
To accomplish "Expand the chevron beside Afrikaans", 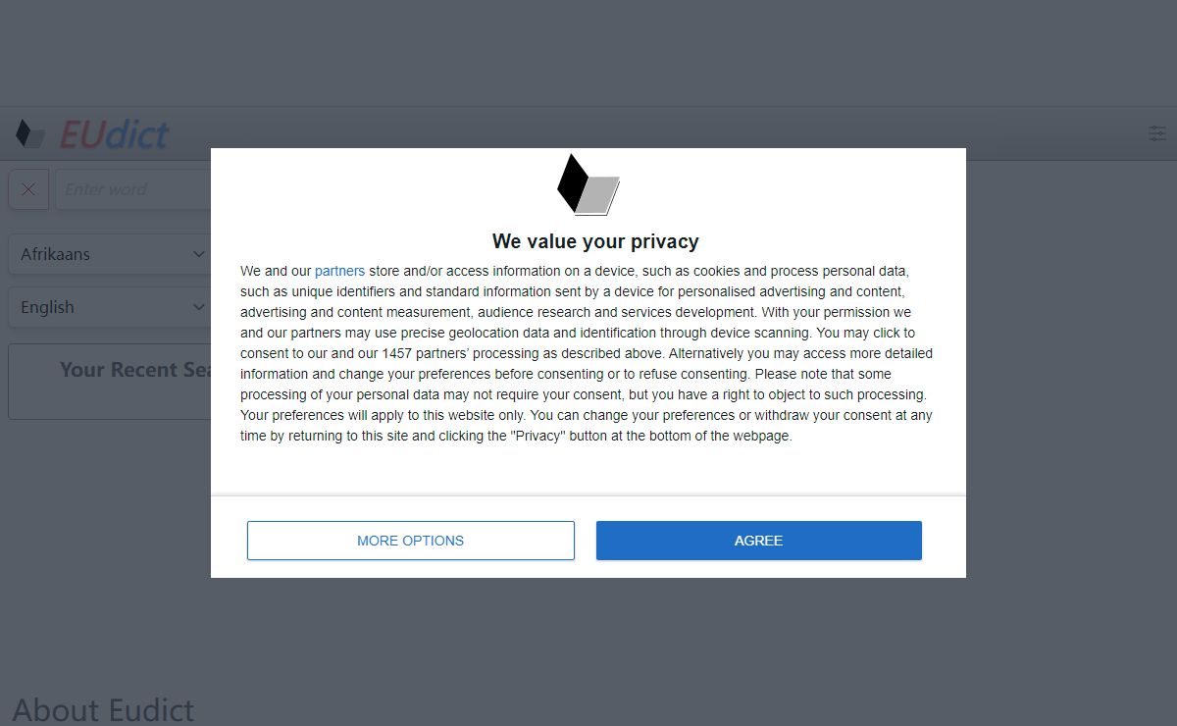I will [x=198, y=254].
